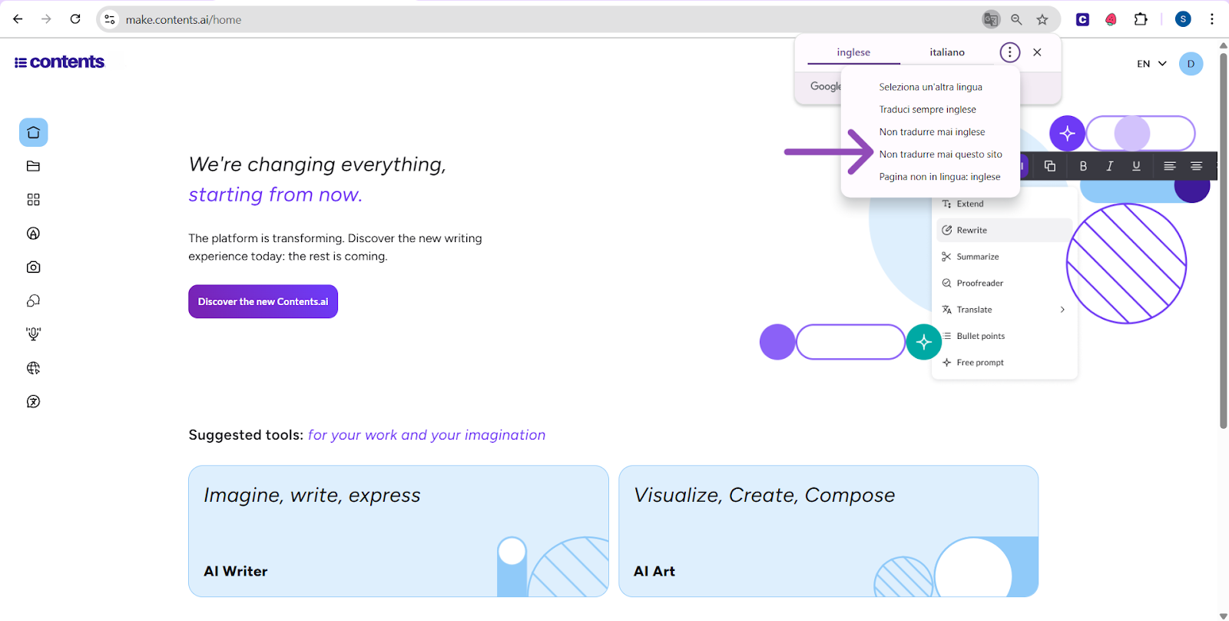
Task: Click "Discover the new Contents.ai" button
Action: click(x=263, y=302)
